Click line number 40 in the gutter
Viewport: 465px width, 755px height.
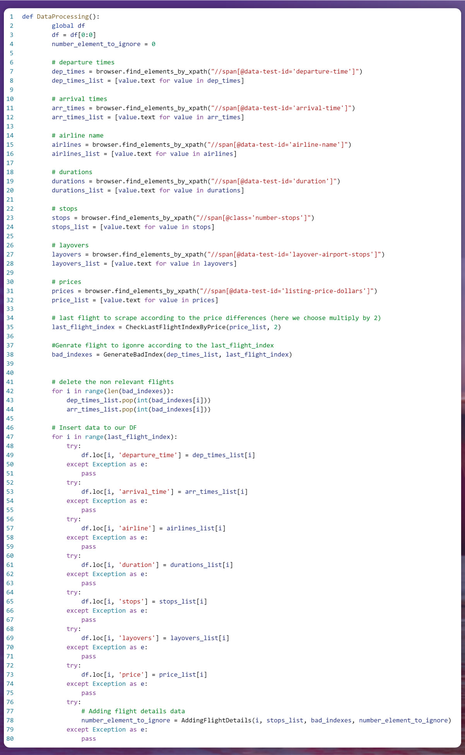point(10,373)
